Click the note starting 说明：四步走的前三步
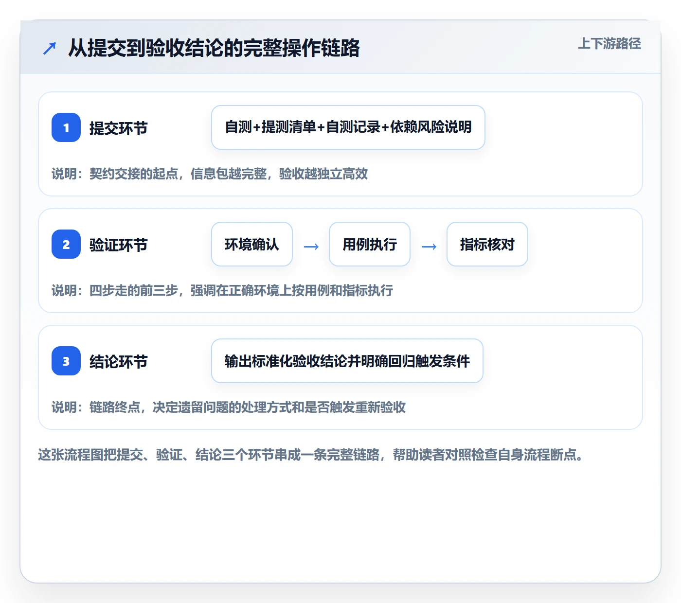Viewport: 681px width, 603px height. pyautogui.click(x=222, y=291)
